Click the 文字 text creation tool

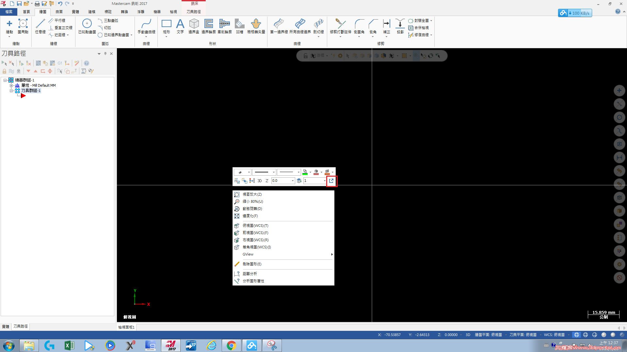(x=180, y=26)
